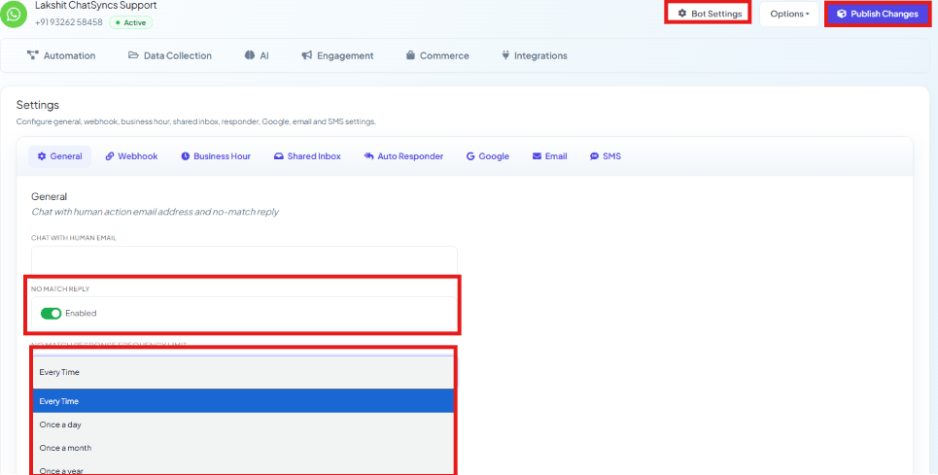Image resolution: width=938 pixels, height=475 pixels.
Task: Open the Commerce menu
Action: pos(437,55)
